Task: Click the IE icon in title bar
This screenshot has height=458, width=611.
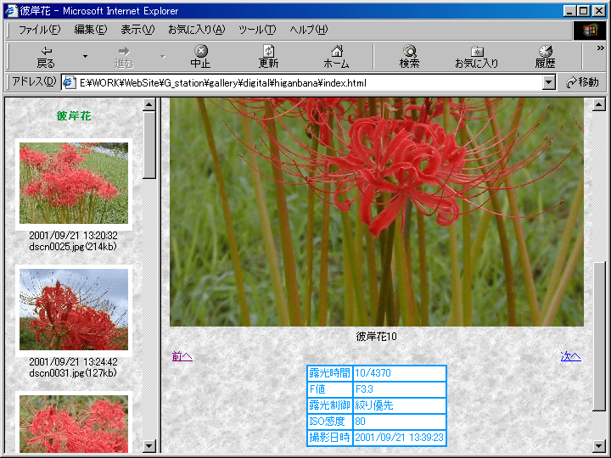Action: 12,10
